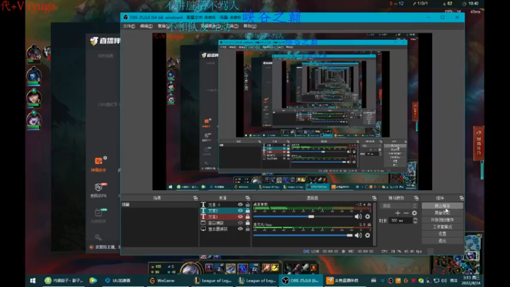Click the first ally champion portrait
Screen dimensions: 510x287
coord(34,54)
